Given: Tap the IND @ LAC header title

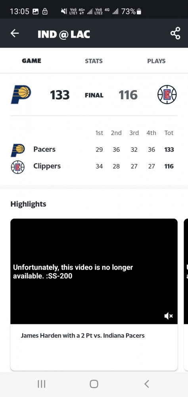Looking at the screenshot, I should 64,34.
